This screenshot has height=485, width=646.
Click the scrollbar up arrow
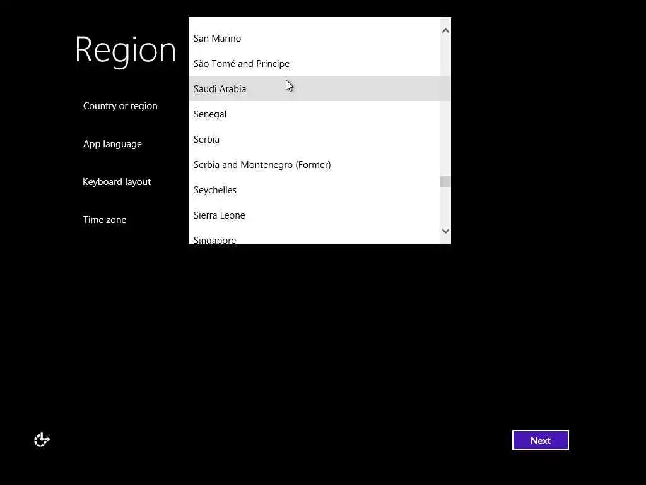point(445,31)
